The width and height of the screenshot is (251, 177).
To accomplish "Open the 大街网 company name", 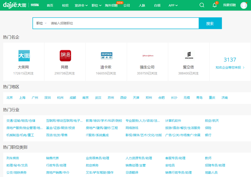I will [x=23, y=67].
